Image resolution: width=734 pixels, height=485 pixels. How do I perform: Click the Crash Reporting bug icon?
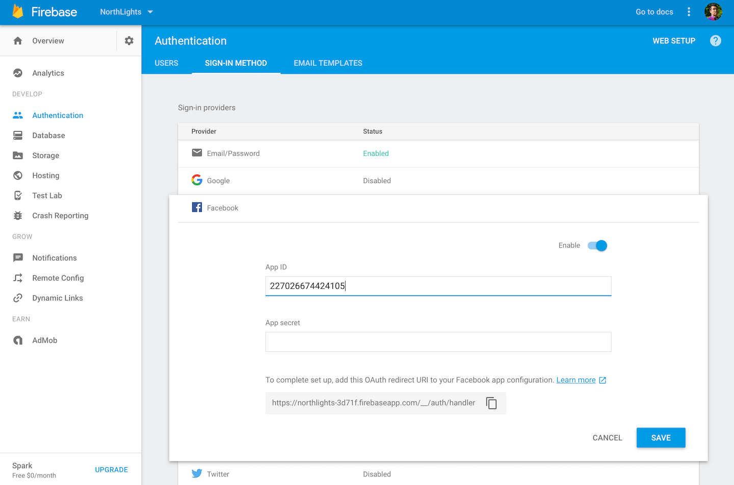pos(18,216)
